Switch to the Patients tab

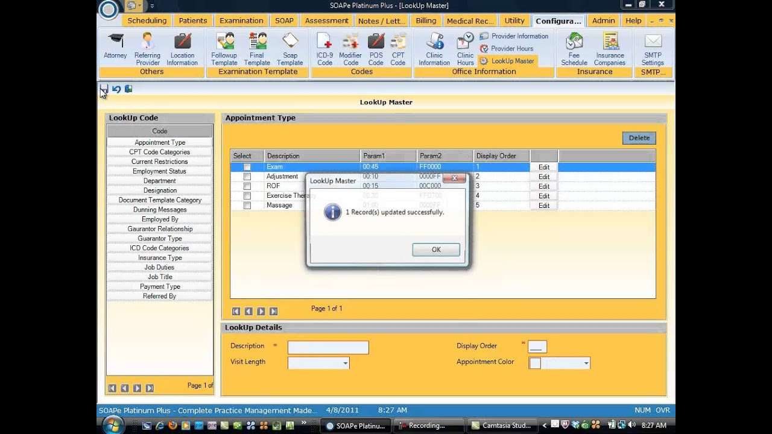[x=193, y=20]
